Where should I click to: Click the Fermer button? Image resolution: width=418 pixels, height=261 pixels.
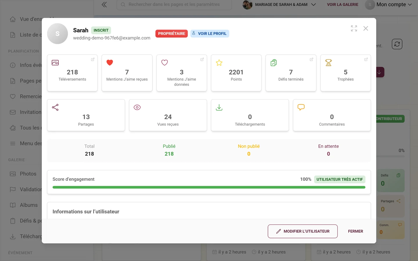point(356,231)
